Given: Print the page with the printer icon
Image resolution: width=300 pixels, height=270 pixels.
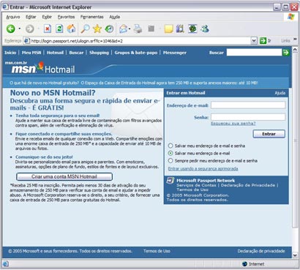Looking at the screenshot, I should 138,29.
